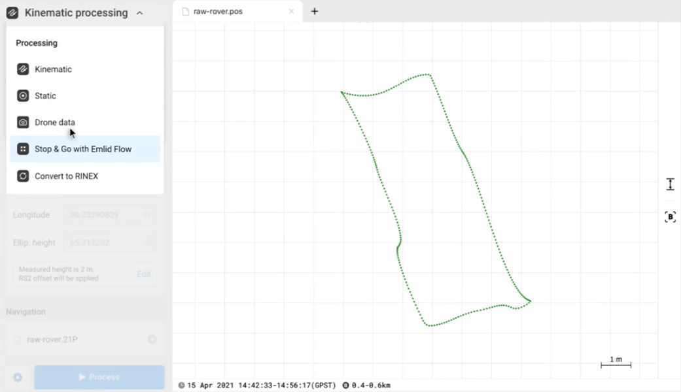Switch to the raw-rover.pos tab
Viewport: 681px width, 392px height.
222,11
